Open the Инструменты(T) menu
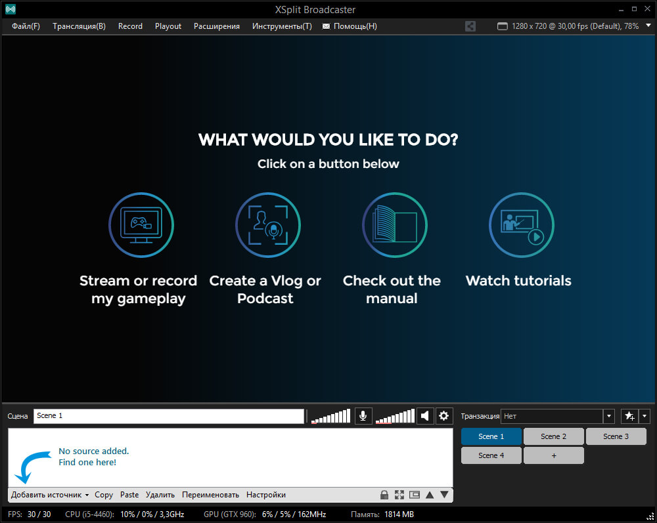Screen dimensions: 657x523 point(282,26)
